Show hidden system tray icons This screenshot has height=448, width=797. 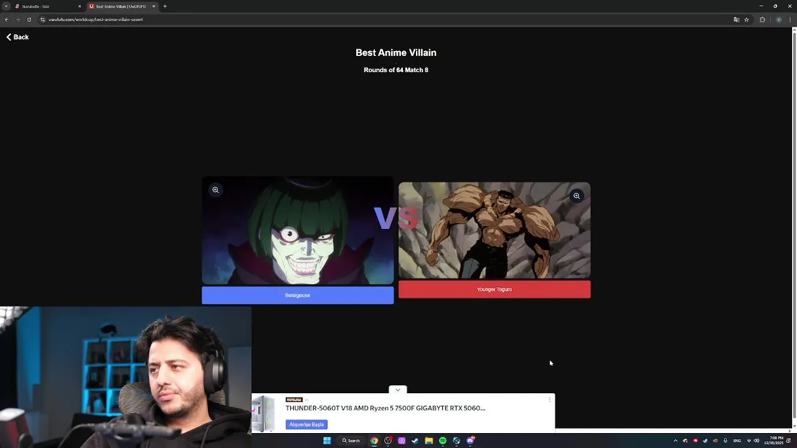click(676, 441)
